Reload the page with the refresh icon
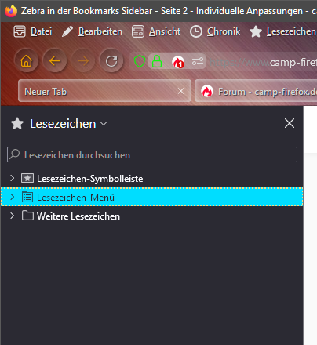Screen dimensions: 317x345 [111, 61]
